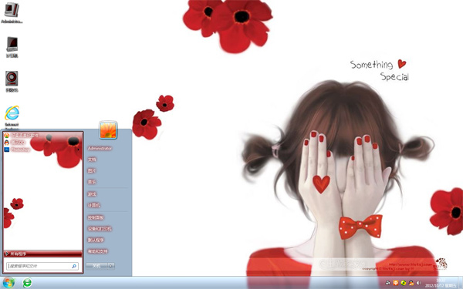The image size is (463, 289).
Task: Open Documents (文档) in Start menu
Action: tap(92, 160)
